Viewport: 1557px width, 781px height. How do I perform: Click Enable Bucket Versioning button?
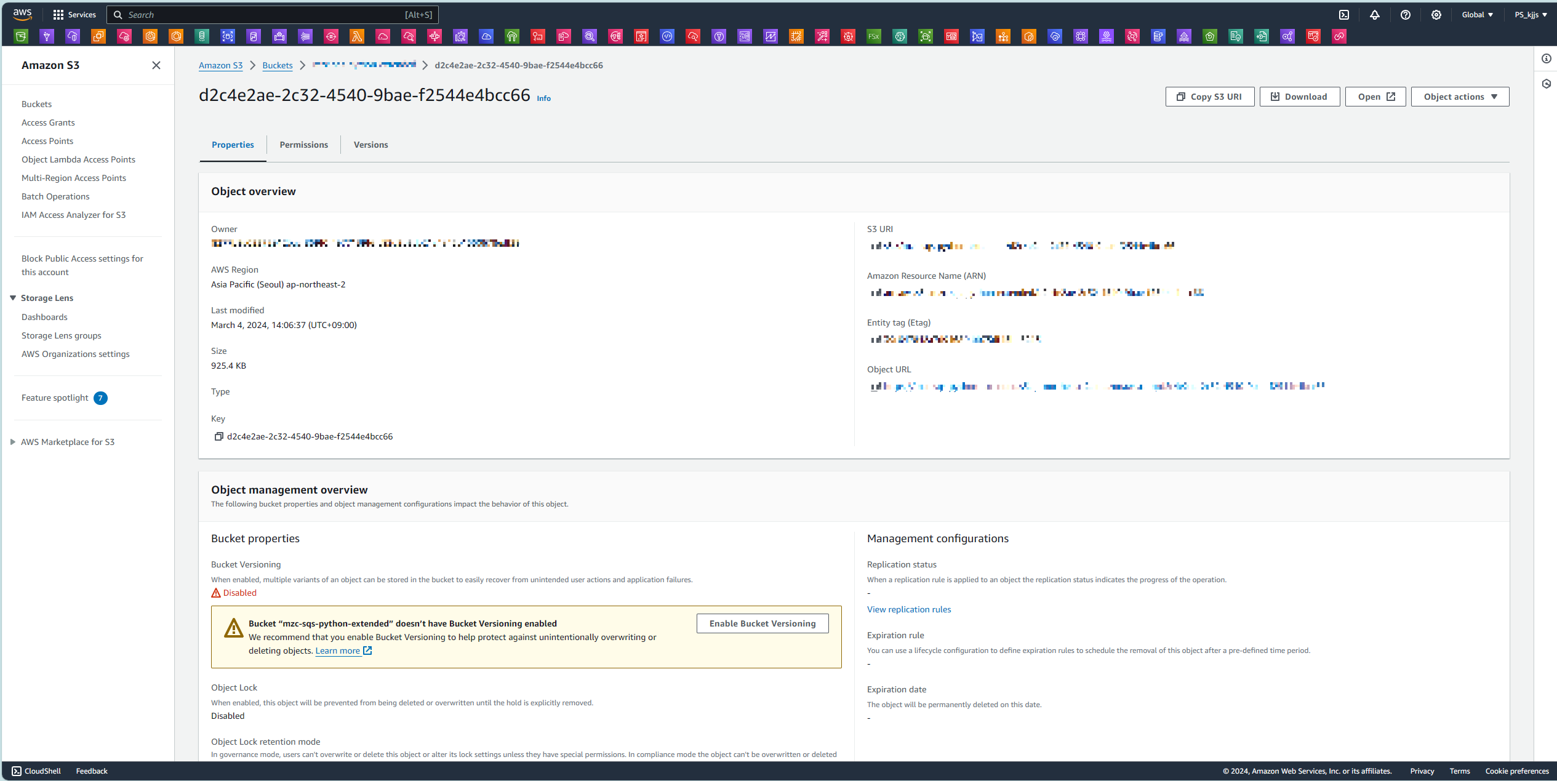click(x=762, y=623)
